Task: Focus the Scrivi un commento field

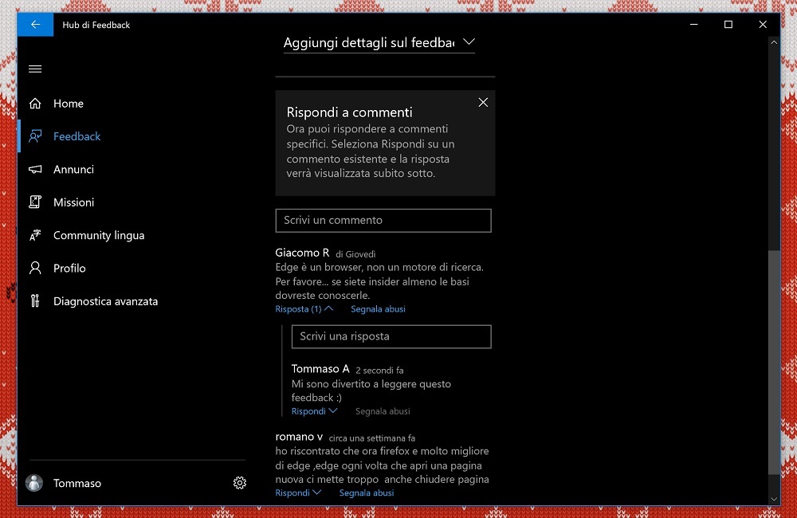Action: pyautogui.click(x=383, y=221)
